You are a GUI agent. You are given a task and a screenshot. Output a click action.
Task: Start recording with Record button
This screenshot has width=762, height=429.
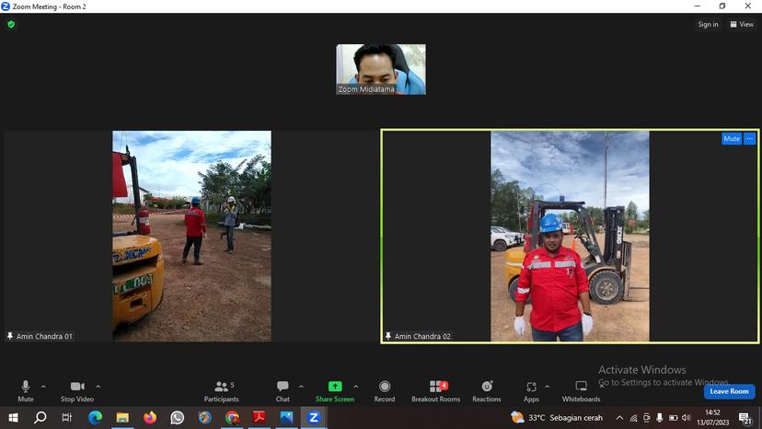click(385, 391)
